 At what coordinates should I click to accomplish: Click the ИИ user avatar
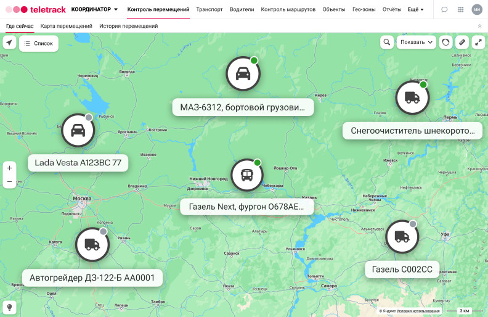coord(477,9)
